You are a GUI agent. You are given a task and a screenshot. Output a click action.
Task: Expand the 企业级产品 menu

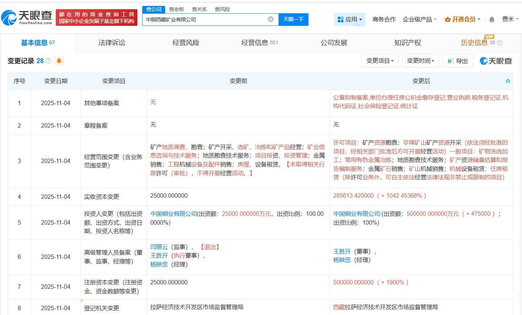point(418,19)
